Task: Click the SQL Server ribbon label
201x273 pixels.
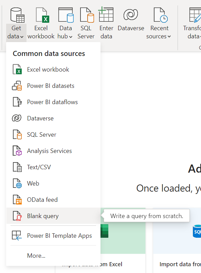Action: [86, 32]
